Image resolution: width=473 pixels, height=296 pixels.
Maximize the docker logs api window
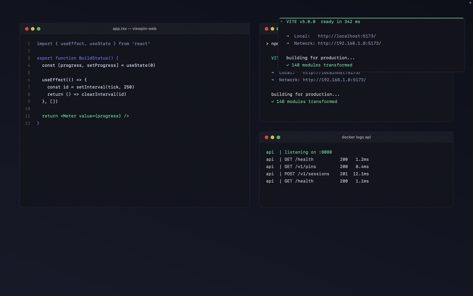(x=278, y=137)
